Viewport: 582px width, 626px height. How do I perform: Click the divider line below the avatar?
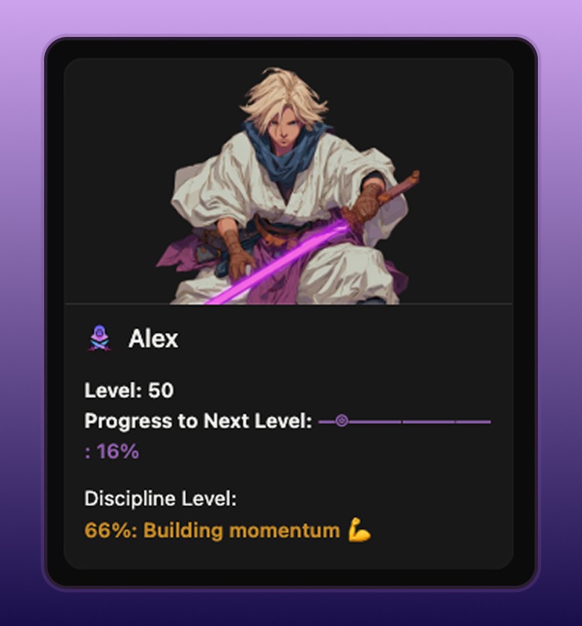coord(288,304)
